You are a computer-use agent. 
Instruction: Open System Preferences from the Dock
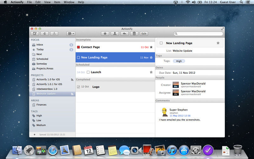pyautogui.click(x=196, y=150)
